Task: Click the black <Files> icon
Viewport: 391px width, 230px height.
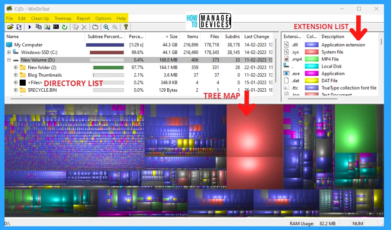Action: 23,83
